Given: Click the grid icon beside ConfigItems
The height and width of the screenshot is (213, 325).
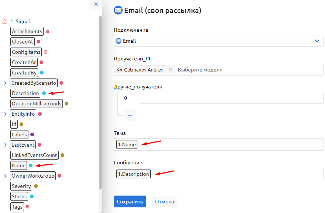Looking at the screenshot, I should 45,52.
